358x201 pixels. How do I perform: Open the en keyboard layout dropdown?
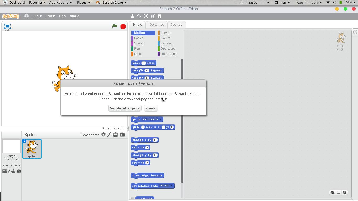286,2
